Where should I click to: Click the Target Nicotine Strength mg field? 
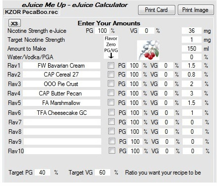pos(192,40)
